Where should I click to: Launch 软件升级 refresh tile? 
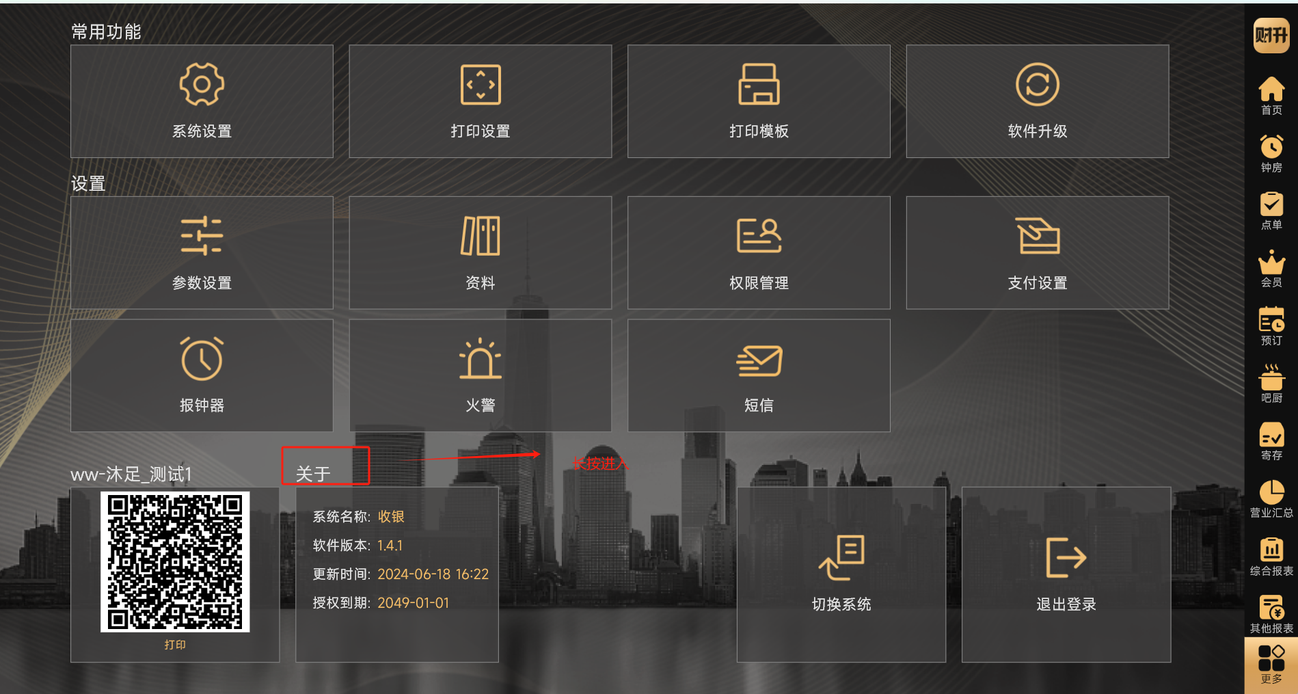coord(1038,101)
